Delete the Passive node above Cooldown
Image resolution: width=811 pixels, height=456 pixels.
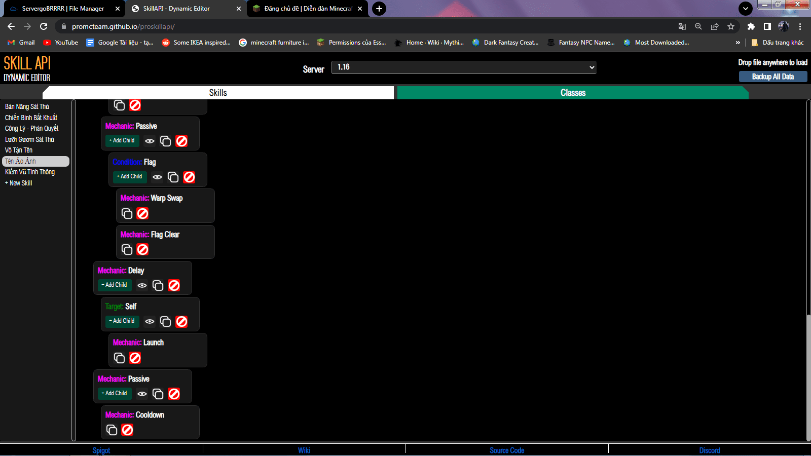(x=174, y=394)
